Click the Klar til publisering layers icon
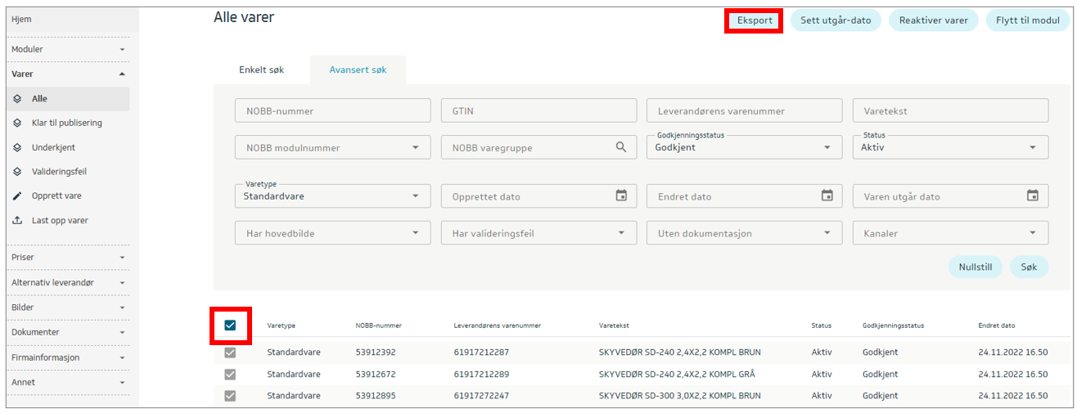 click(17, 123)
